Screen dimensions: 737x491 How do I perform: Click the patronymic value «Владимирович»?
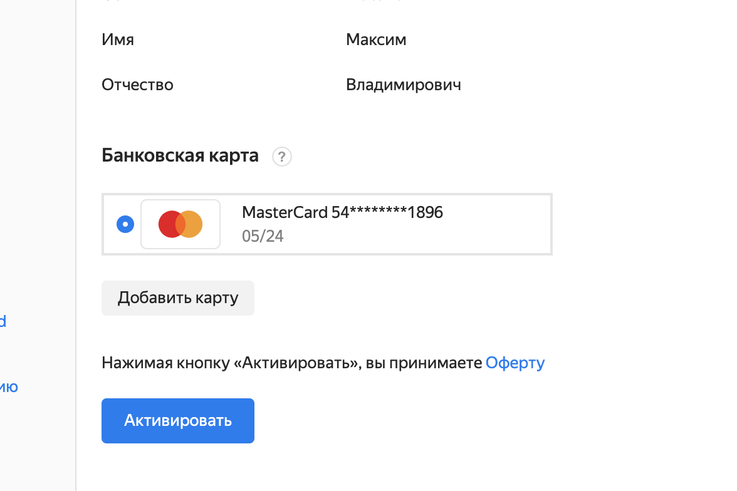click(x=404, y=85)
